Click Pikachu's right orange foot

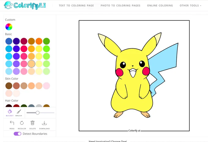coord(146,115)
